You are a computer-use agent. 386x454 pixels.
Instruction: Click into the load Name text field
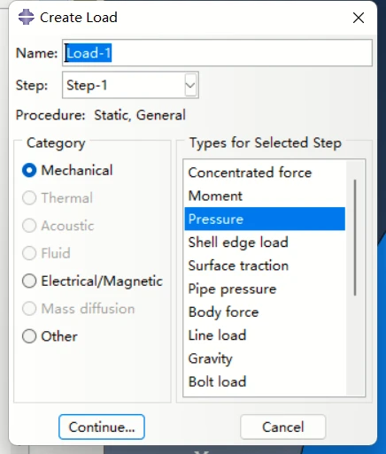[x=217, y=53]
